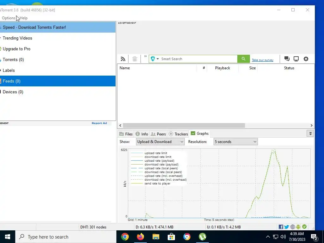Click the Facebook icon in status bar
The width and height of the screenshot is (324, 243).
click(x=281, y=227)
